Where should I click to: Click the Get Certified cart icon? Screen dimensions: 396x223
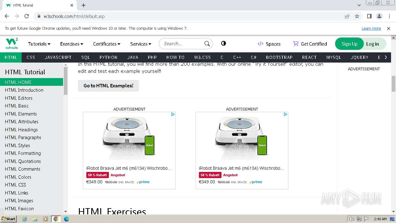pyautogui.click(x=296, y=44)
